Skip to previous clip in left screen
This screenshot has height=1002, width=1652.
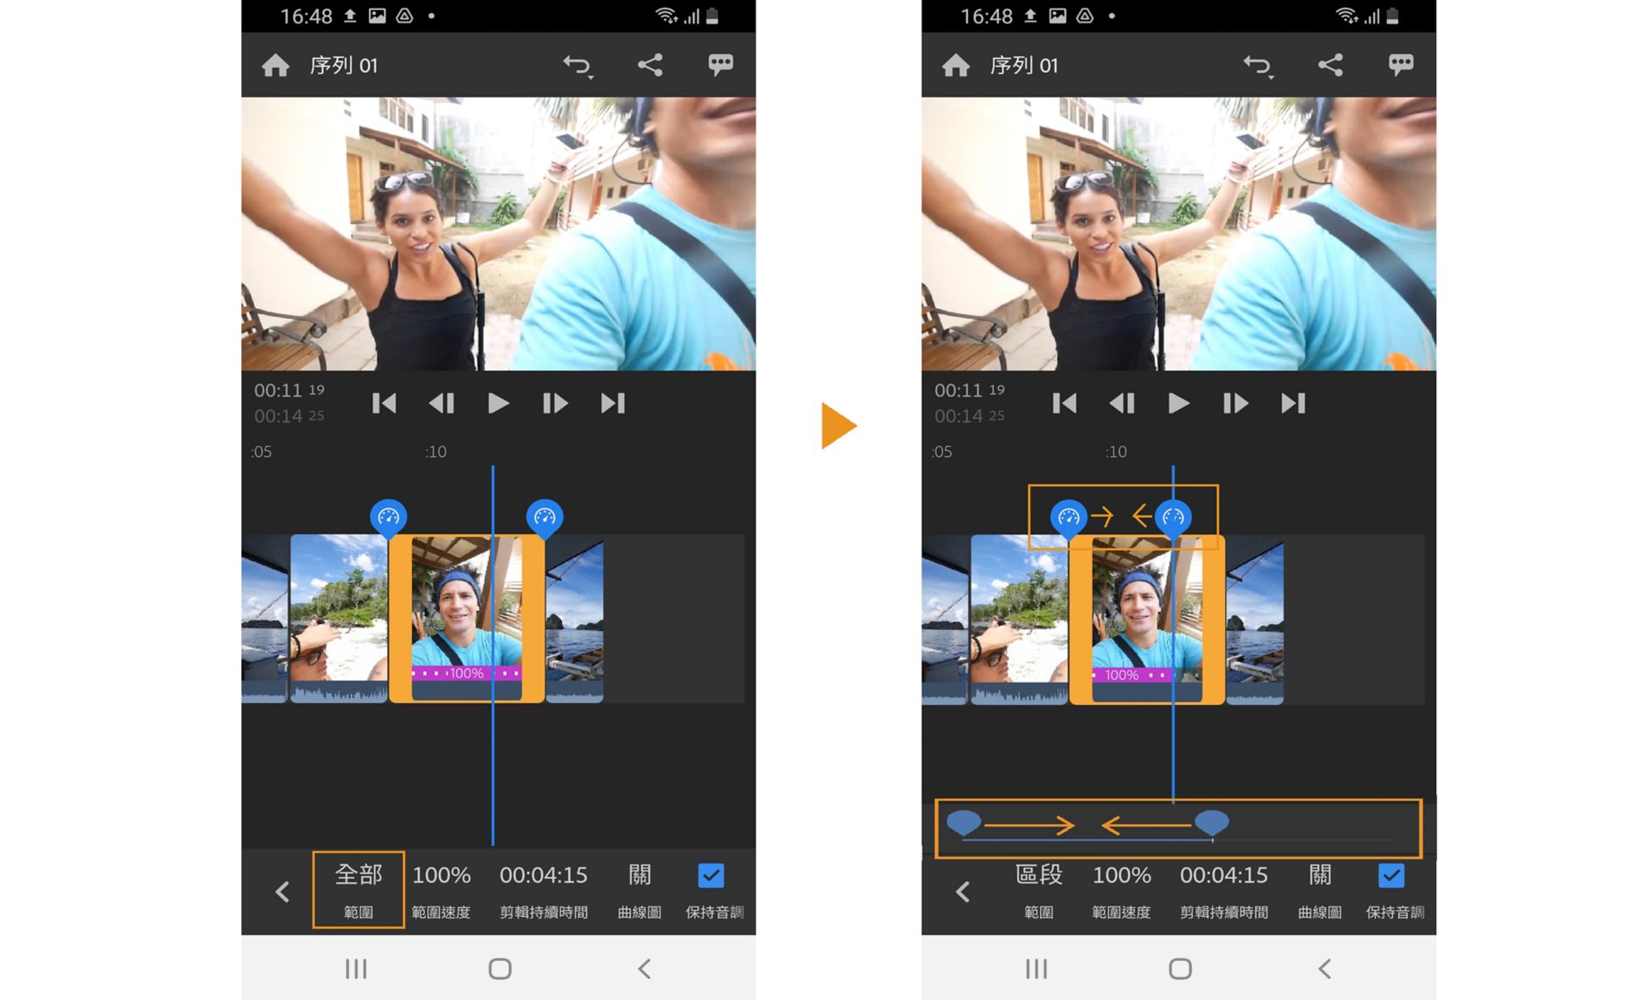384,403
